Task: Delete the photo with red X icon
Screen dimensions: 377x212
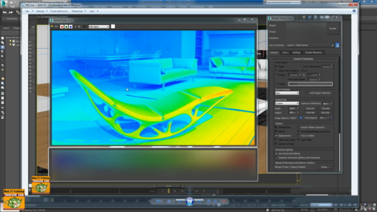Action: click(x=224, y=201)
